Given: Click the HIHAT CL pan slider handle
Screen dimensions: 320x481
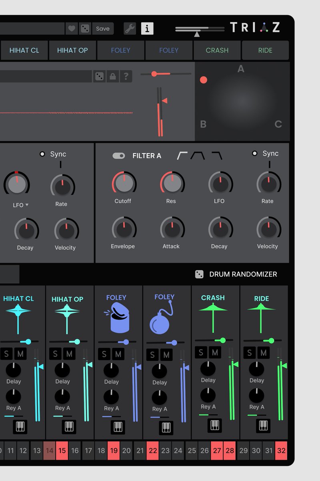Looking at the screenshot, I should [x=28, y=342].
